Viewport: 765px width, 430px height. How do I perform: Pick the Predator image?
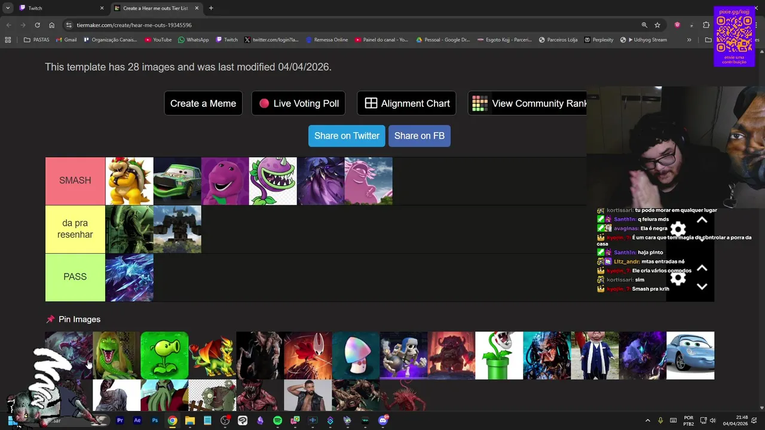[x=547, y=355]
